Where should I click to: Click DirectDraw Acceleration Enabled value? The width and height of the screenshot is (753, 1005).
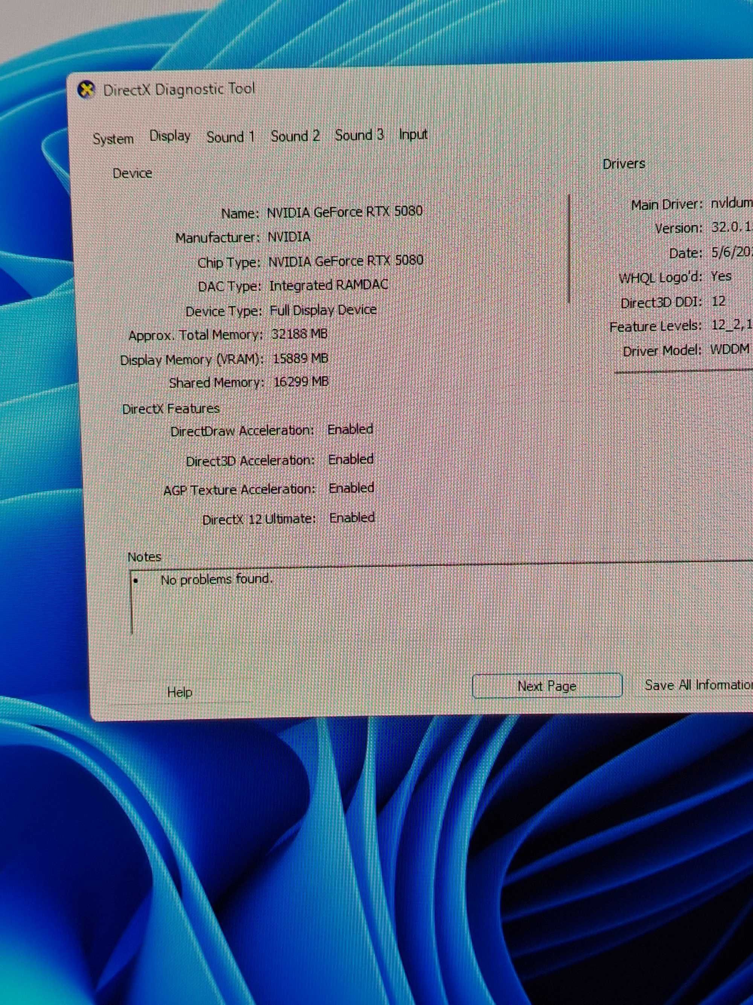pyautogui.click(x=351, y=429)
